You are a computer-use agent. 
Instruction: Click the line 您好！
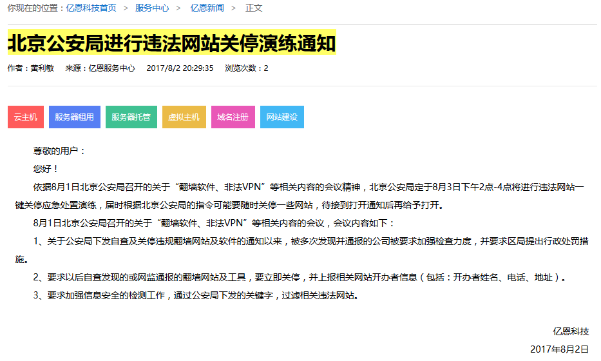coord(46,169)
